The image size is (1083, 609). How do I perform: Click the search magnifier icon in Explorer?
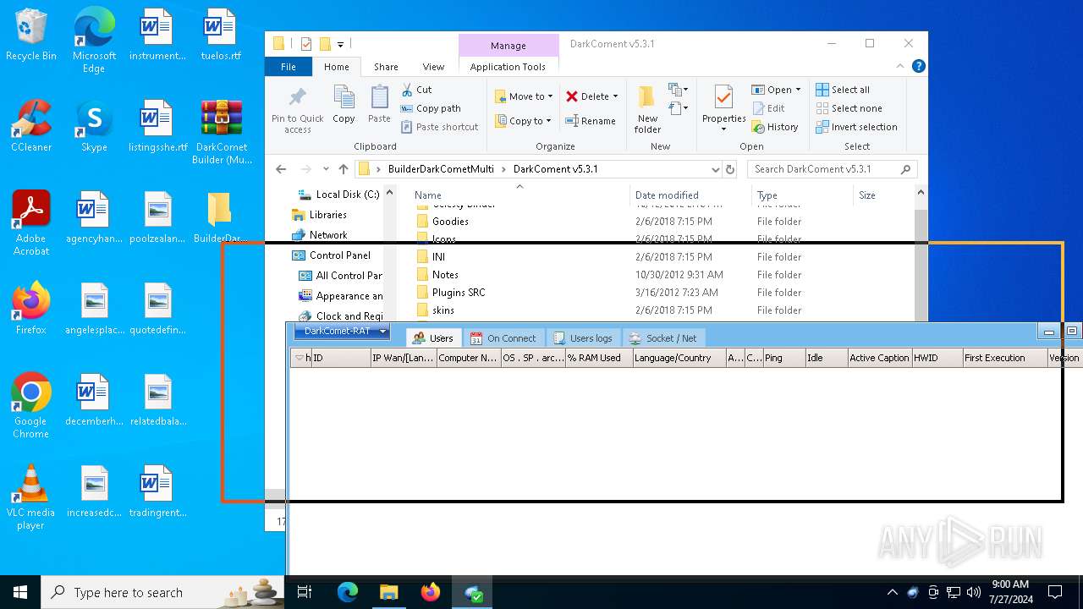point(905,169)
